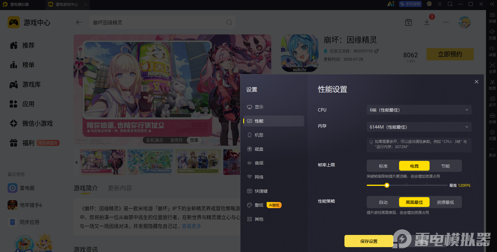Open 设置 from the right sidebar
497x252 pixels.
click(492, 135)
